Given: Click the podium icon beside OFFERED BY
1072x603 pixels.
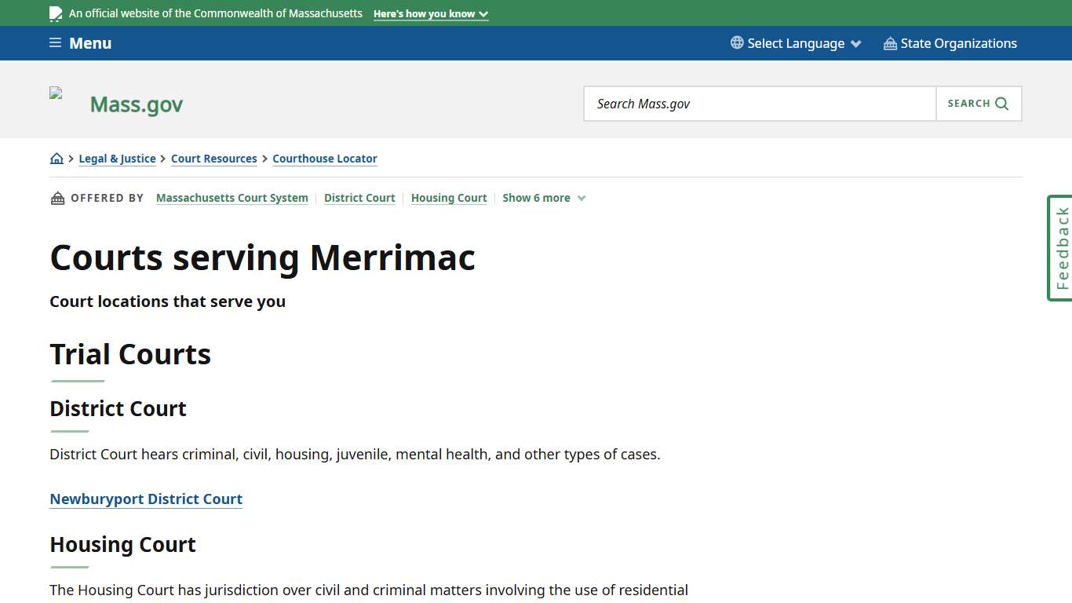Looking at the screenshot, I should [x=57, y=197].
